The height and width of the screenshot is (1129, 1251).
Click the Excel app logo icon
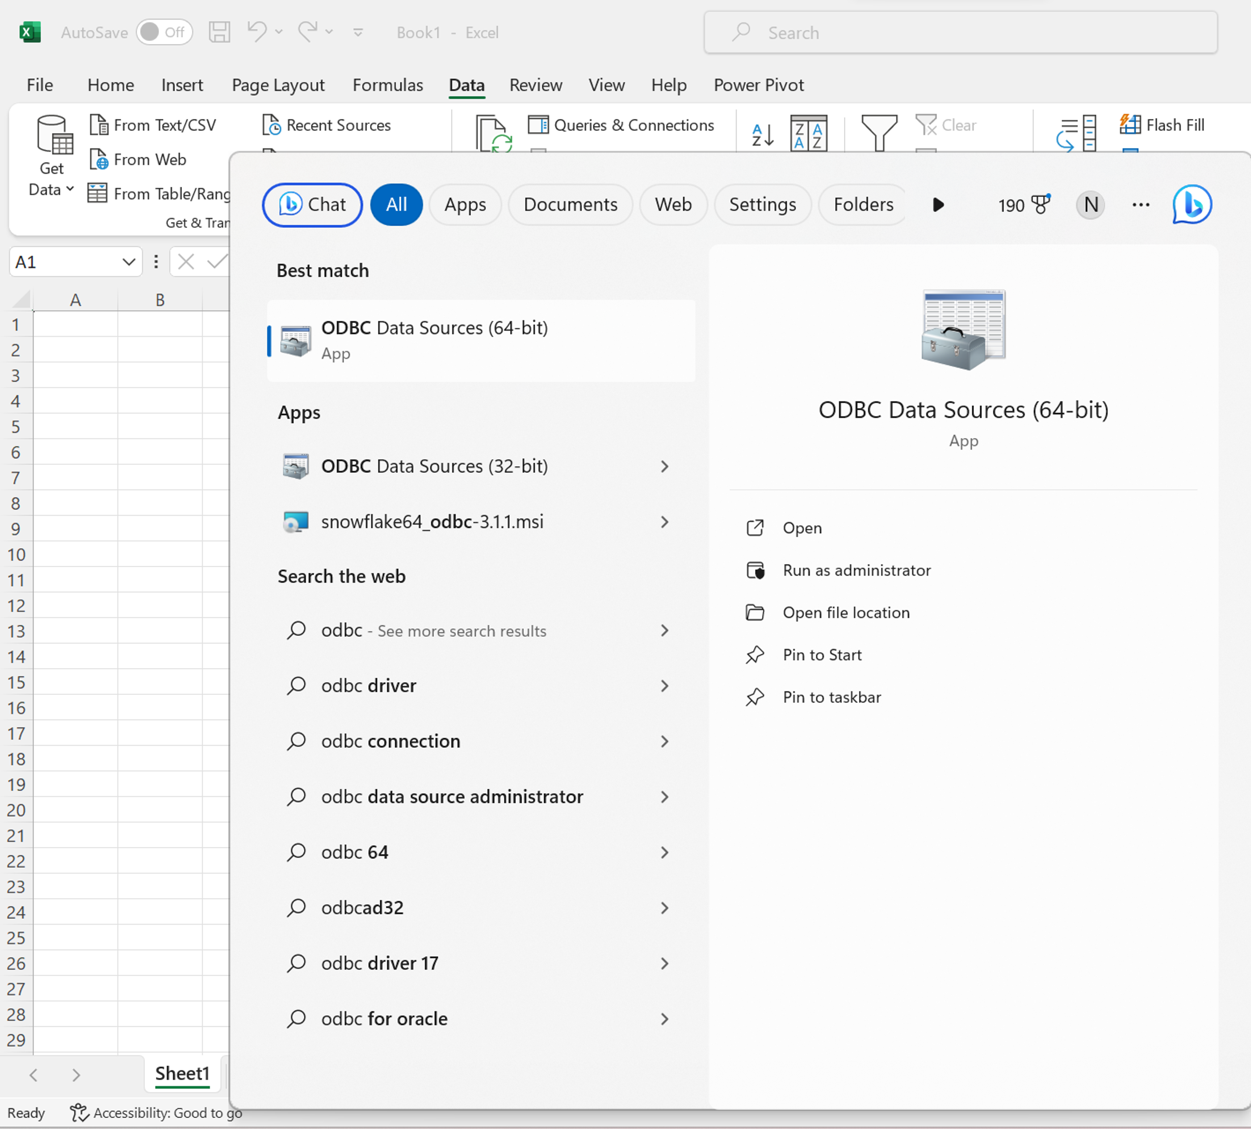coord(30,32)
